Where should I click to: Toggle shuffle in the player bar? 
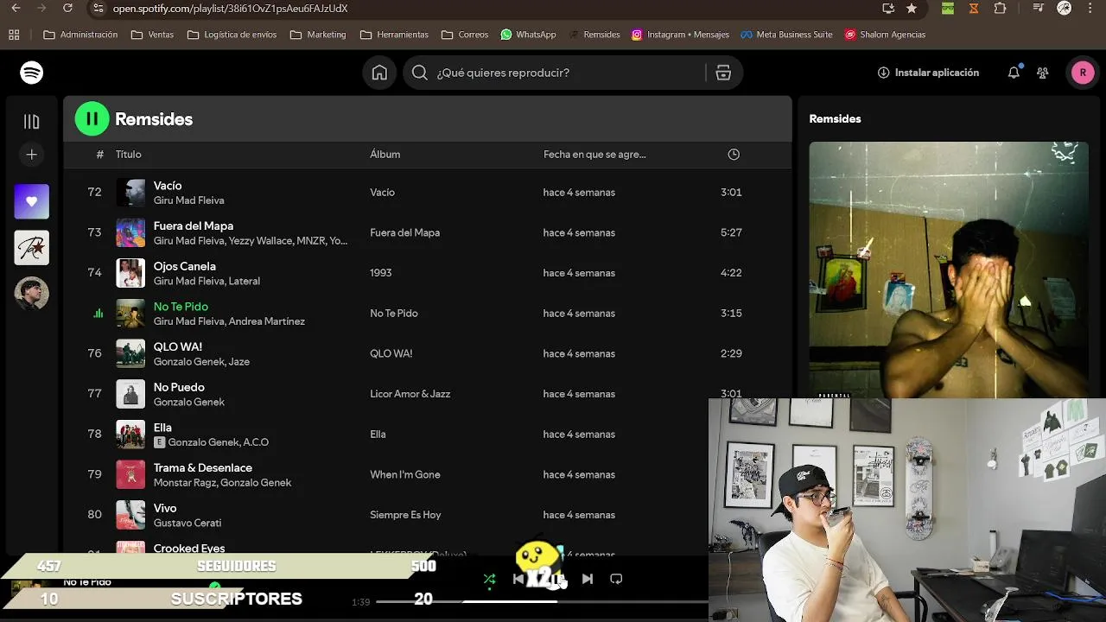coord(490,579)
